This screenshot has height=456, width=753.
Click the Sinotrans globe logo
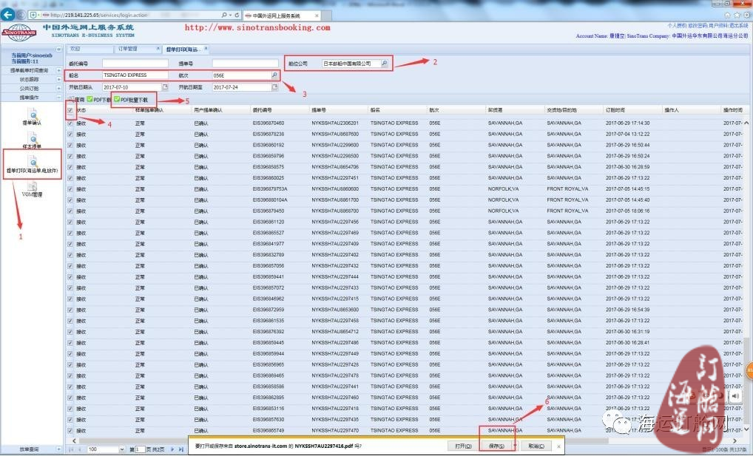(x=19, y=33)
